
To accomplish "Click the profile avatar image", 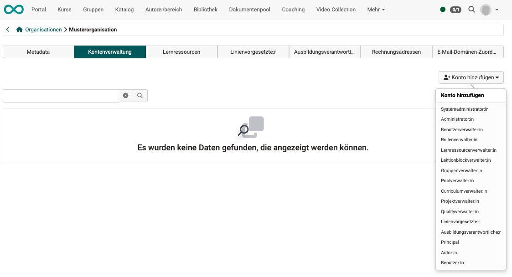I will pos(486,9).
